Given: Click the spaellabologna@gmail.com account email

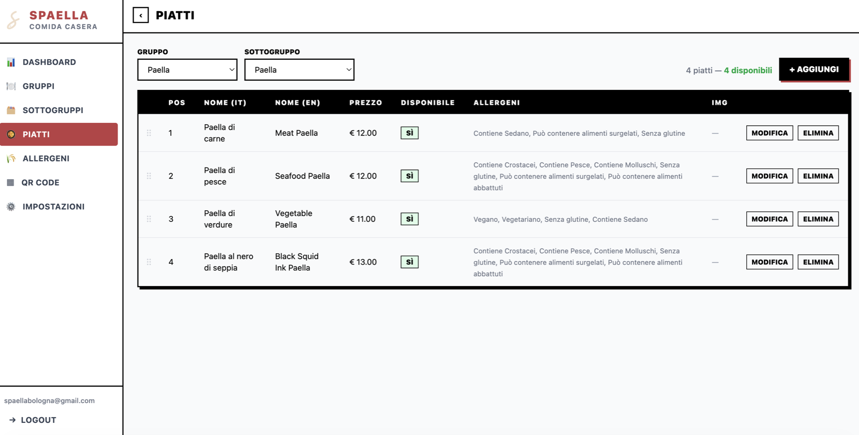Looking at the screenshot, I should 50,401.
